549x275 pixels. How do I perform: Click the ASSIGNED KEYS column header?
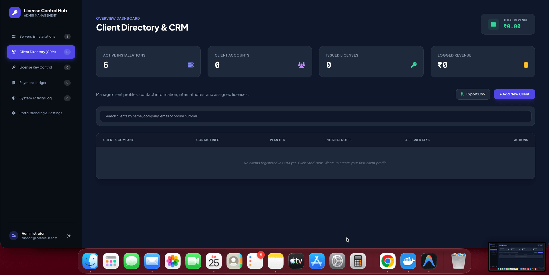coord(417,140)
